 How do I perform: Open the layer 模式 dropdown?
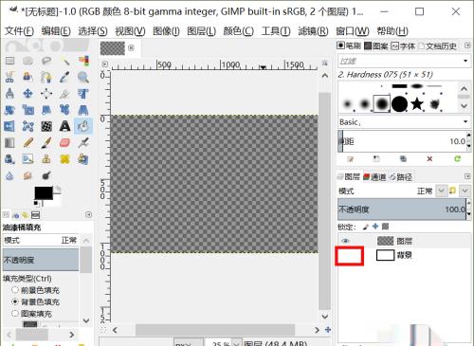[441, 191]
